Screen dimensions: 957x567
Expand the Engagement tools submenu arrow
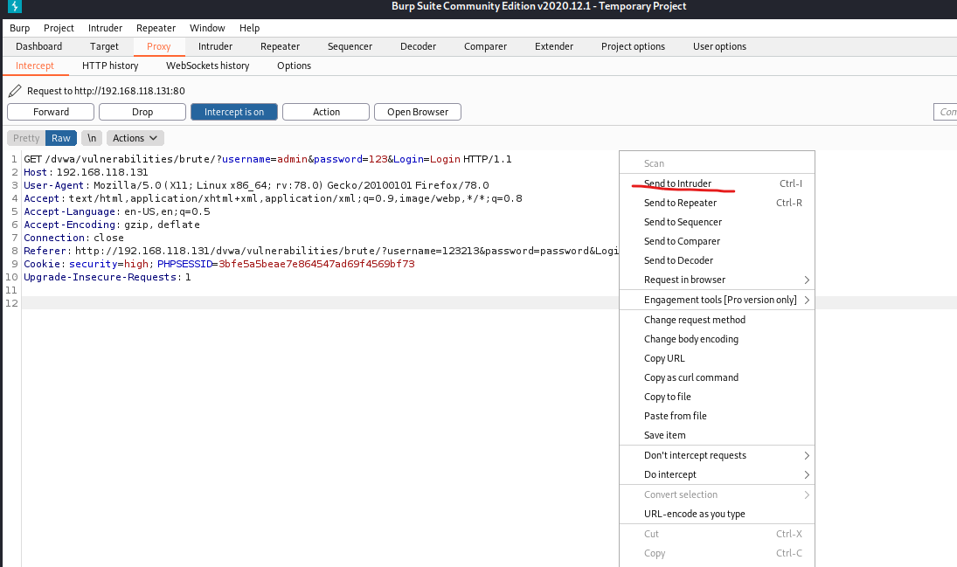click(807, 300)
